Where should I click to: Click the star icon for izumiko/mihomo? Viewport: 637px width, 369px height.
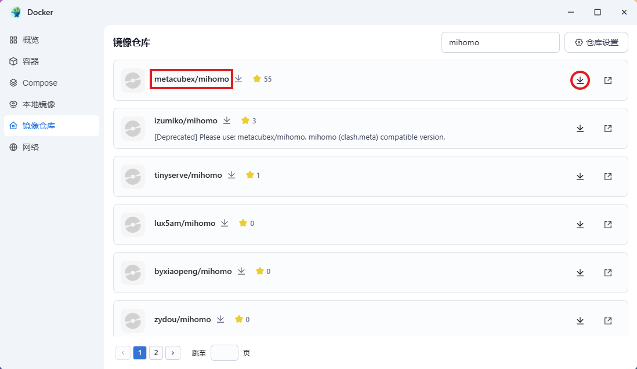click(x=245, y=120)
